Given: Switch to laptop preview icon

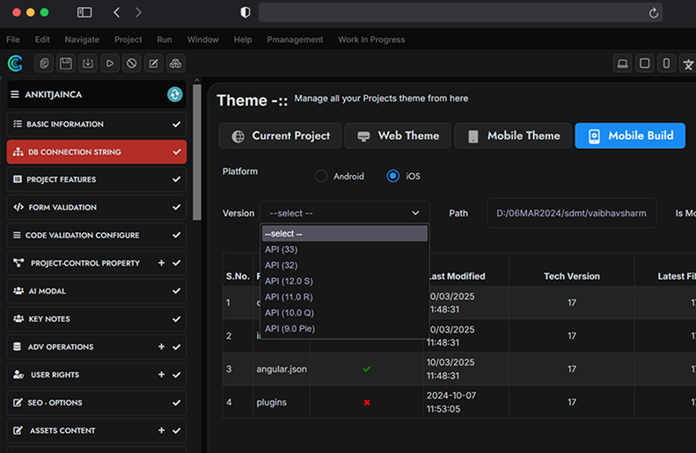Looking at the screenshot, I should pyautogui.click(x=623, y=63).
